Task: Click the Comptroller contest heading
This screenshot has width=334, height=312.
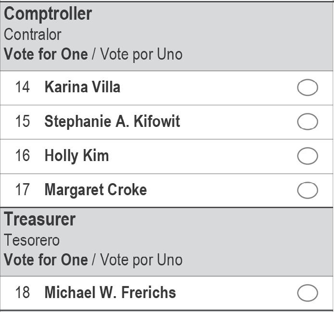Action: click(48, 14)
